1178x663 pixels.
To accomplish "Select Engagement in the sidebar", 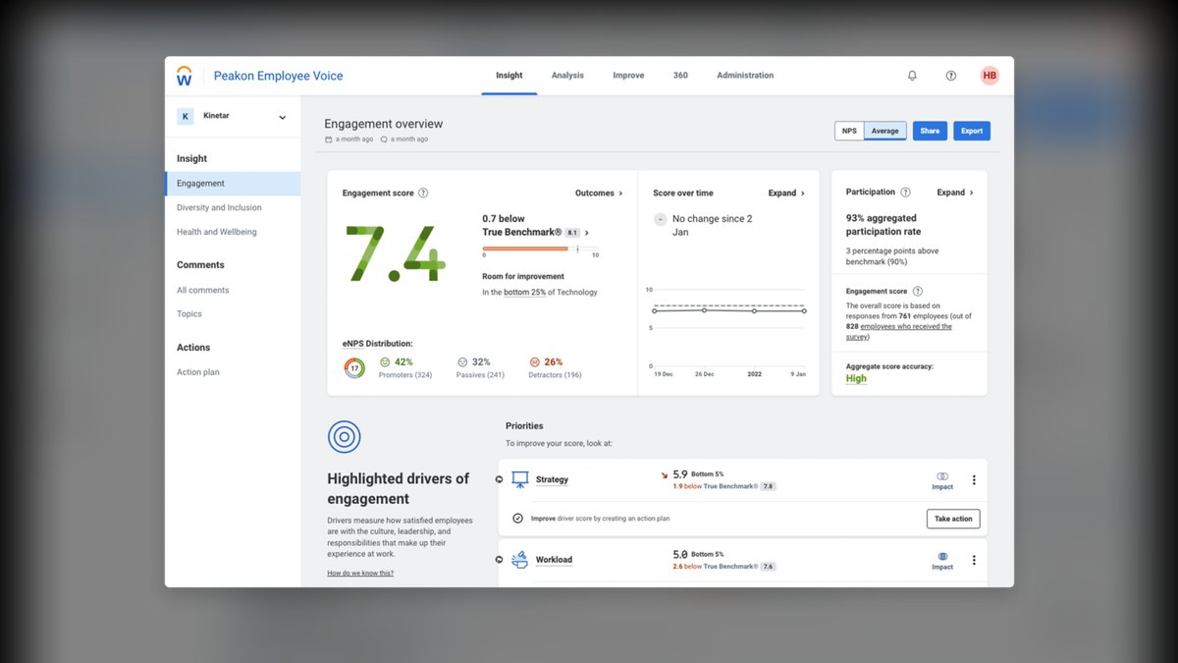I will (233, 184).
